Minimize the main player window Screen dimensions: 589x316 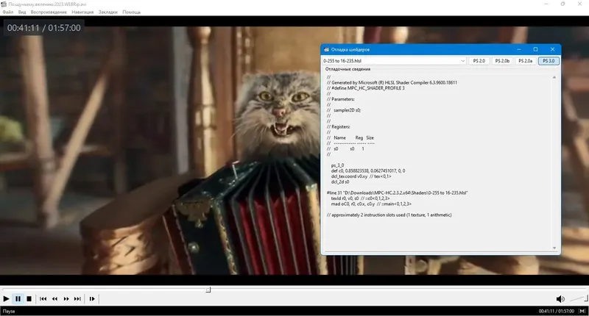coord(546,4)
